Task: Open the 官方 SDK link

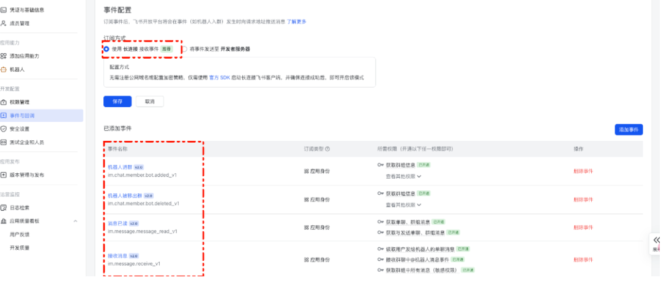Action: (220, 78)
